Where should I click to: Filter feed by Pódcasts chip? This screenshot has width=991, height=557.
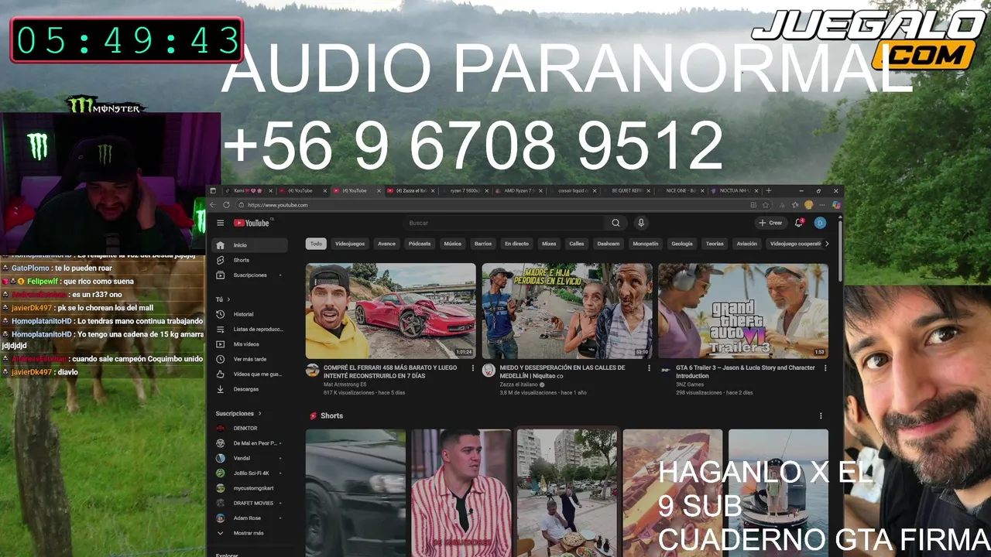point(420,244)
